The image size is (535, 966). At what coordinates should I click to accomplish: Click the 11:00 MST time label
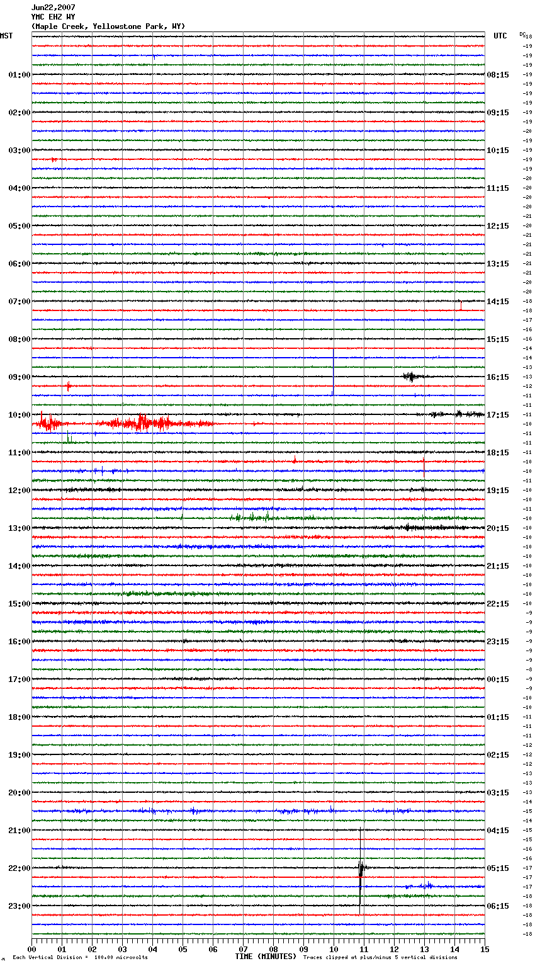tap(20, 453)
